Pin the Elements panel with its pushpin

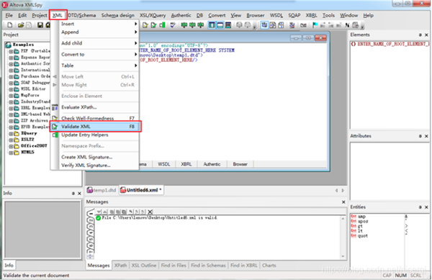pyautogui.click(x=420, y=35)
